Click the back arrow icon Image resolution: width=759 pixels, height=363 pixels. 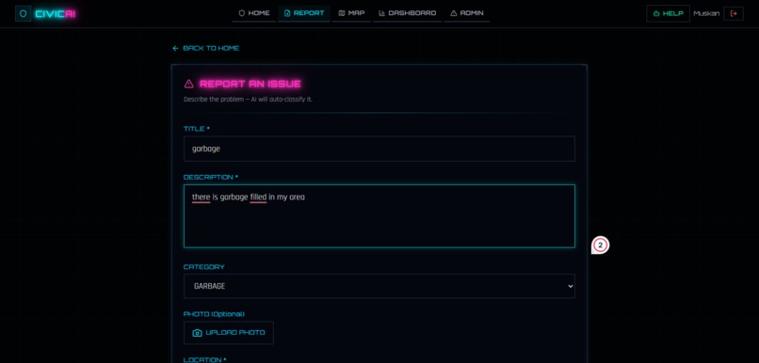[175, 48]
